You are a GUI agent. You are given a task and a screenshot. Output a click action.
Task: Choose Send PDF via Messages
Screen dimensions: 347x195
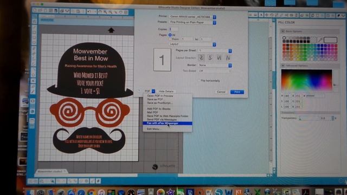(x=168, y=119)
